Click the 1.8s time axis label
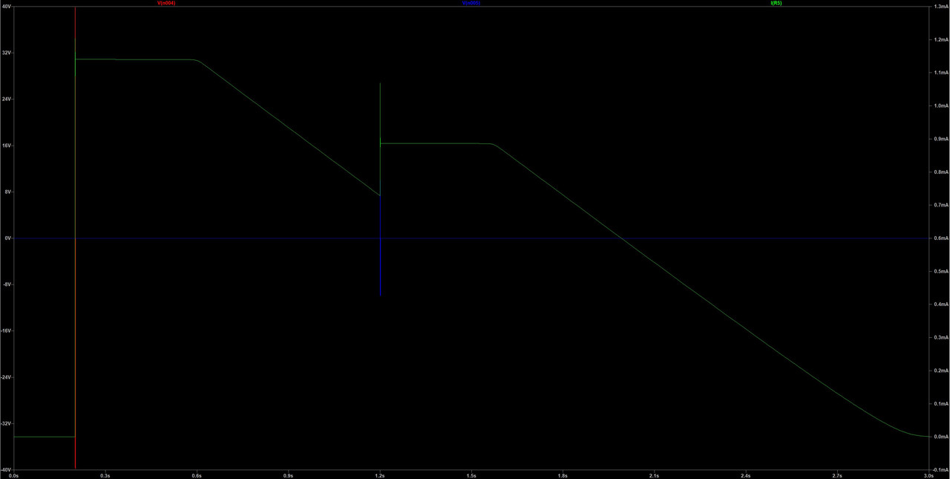Viewport: 950px width, 479px height. click(563, 475)
